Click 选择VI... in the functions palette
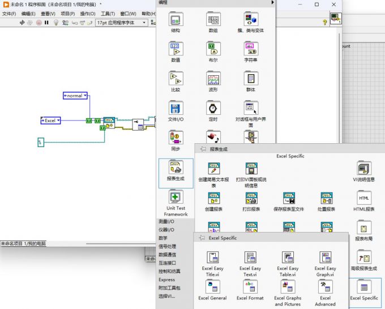The width and height of the screenshot is (385, 309). click(167, 296)
